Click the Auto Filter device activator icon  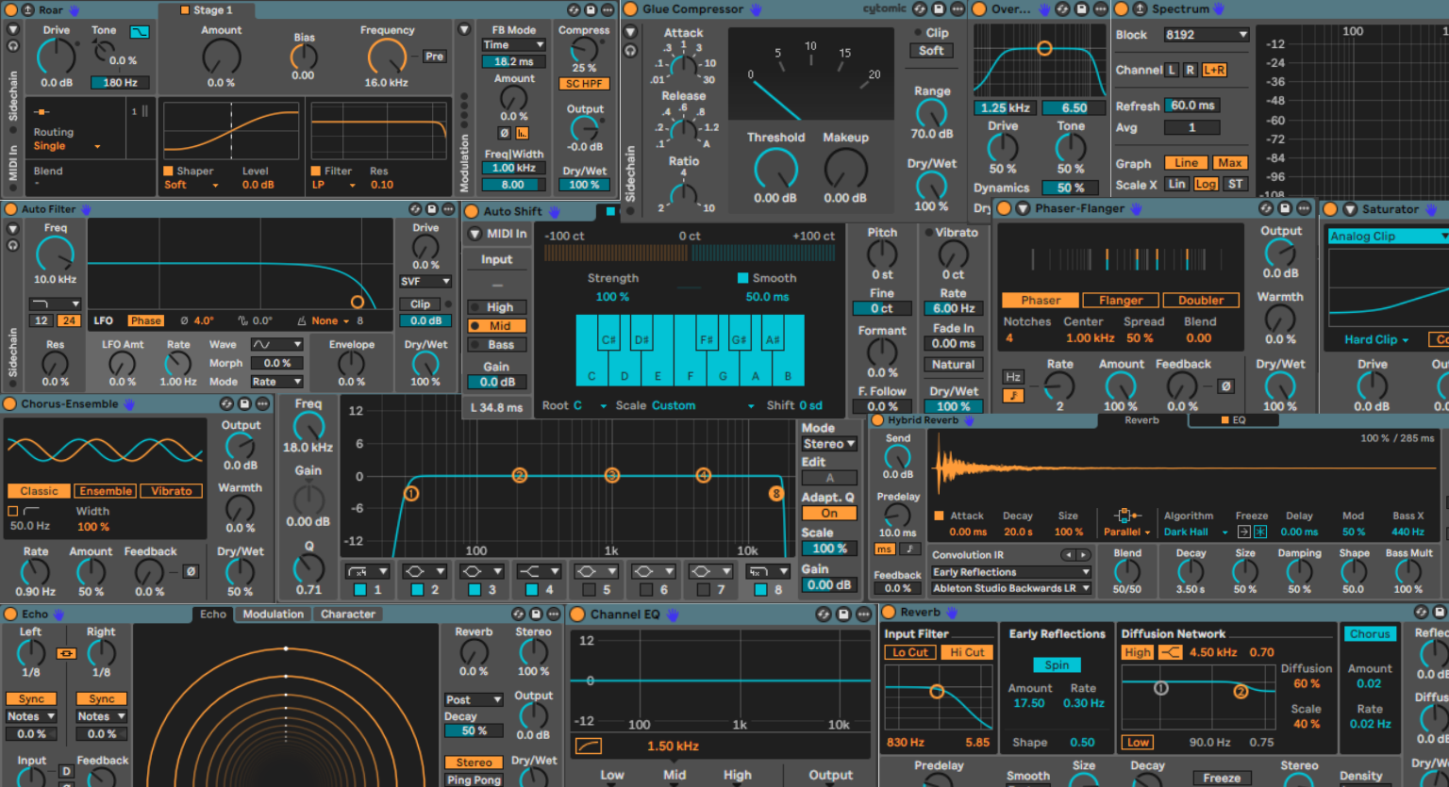point(11,209)
